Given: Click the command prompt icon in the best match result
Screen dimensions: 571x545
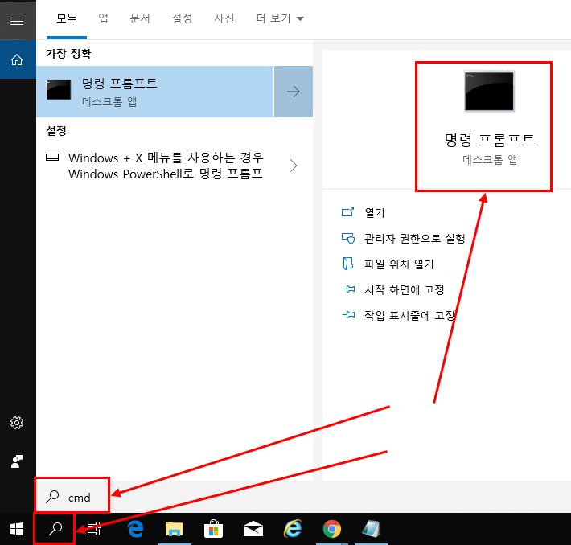Looking at the screenshot, I should pos(59,90).
